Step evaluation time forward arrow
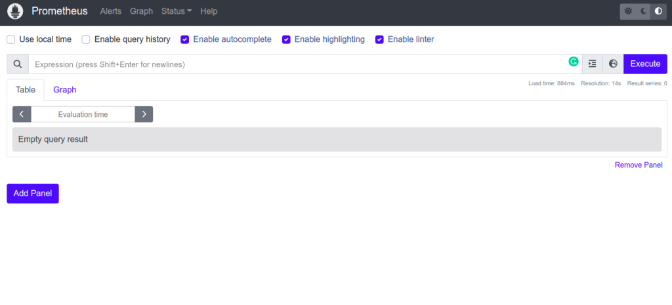Screen dimensions: 672x305 pyautogui.click(x=144, y=114)
